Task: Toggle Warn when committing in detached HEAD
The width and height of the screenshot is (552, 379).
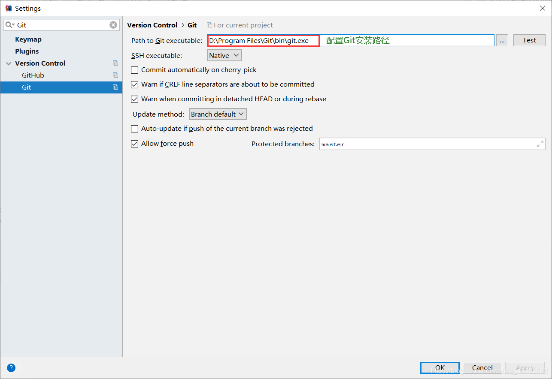Action: (x=135, y=99)
